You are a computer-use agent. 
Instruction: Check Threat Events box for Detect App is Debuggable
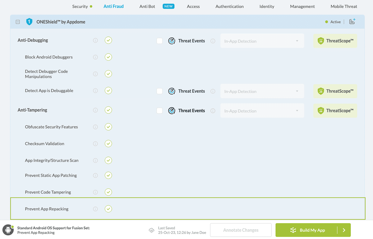tap(159, 91)
